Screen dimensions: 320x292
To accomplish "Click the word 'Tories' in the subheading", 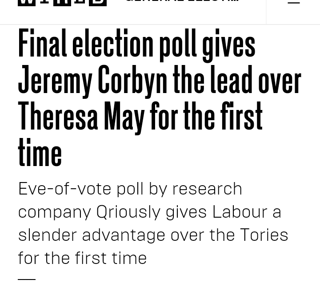I will pos(264,235).
